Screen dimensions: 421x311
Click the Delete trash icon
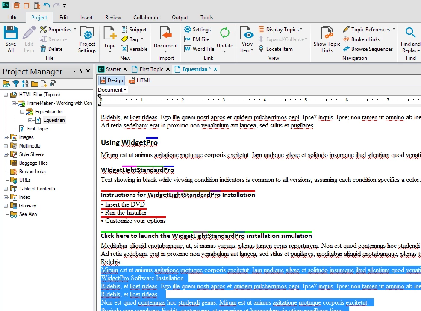[43, 49]
